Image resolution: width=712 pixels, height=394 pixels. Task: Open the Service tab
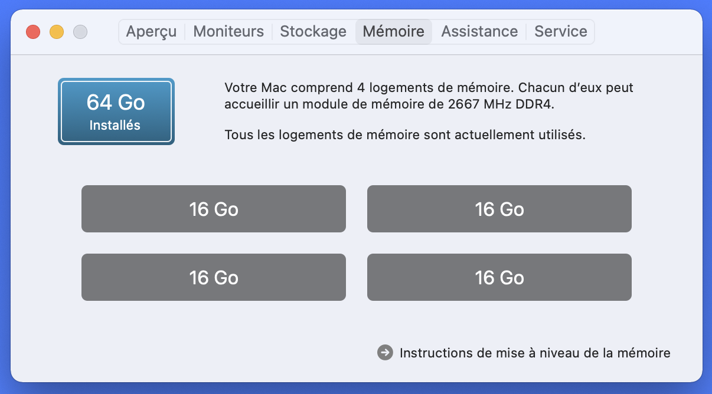tap(561, 31)
